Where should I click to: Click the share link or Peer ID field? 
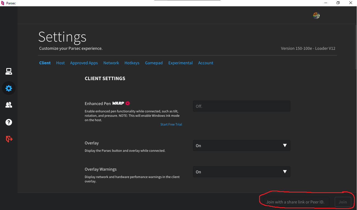click(x=296, y=202)
